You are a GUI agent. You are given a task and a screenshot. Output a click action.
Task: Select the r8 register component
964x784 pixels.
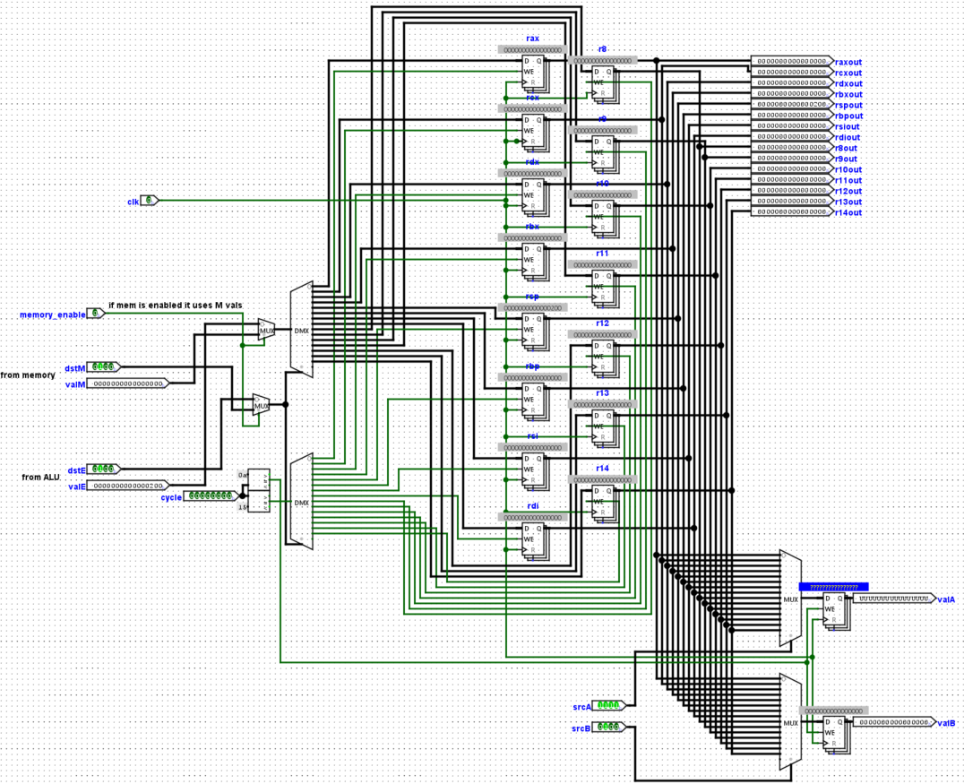[x=604, y=84]
